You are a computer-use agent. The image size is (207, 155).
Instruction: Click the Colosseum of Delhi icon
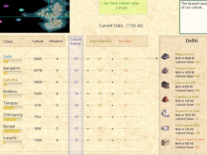[165, 128]
